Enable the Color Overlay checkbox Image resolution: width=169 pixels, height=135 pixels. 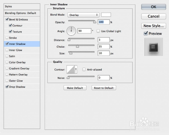tap(7, 62)
